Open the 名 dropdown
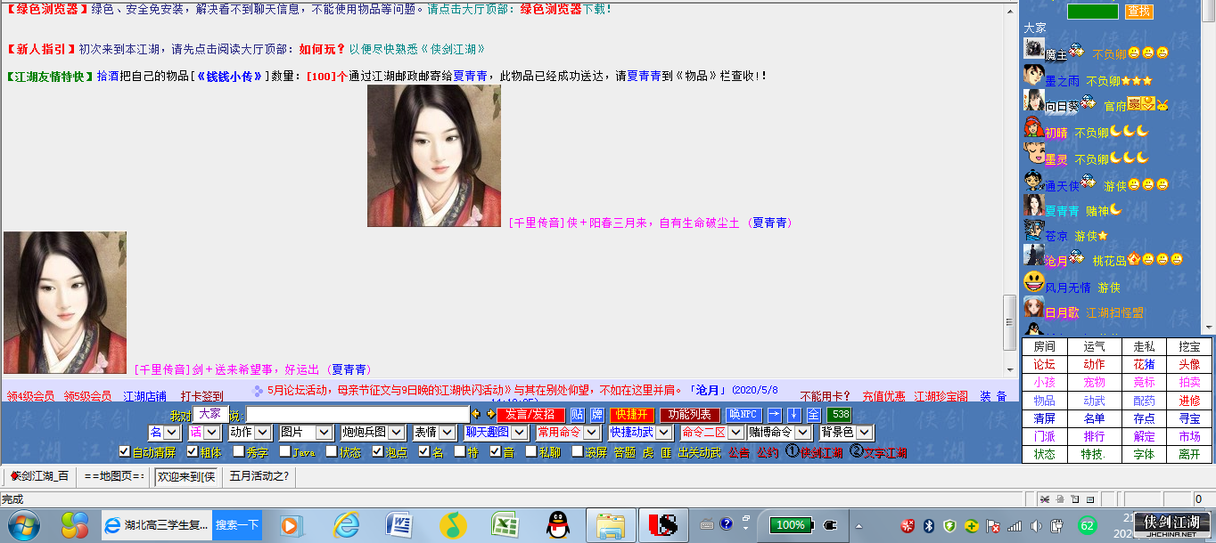The height and width of the screenshot is (543, 1216). click(165, 432)
